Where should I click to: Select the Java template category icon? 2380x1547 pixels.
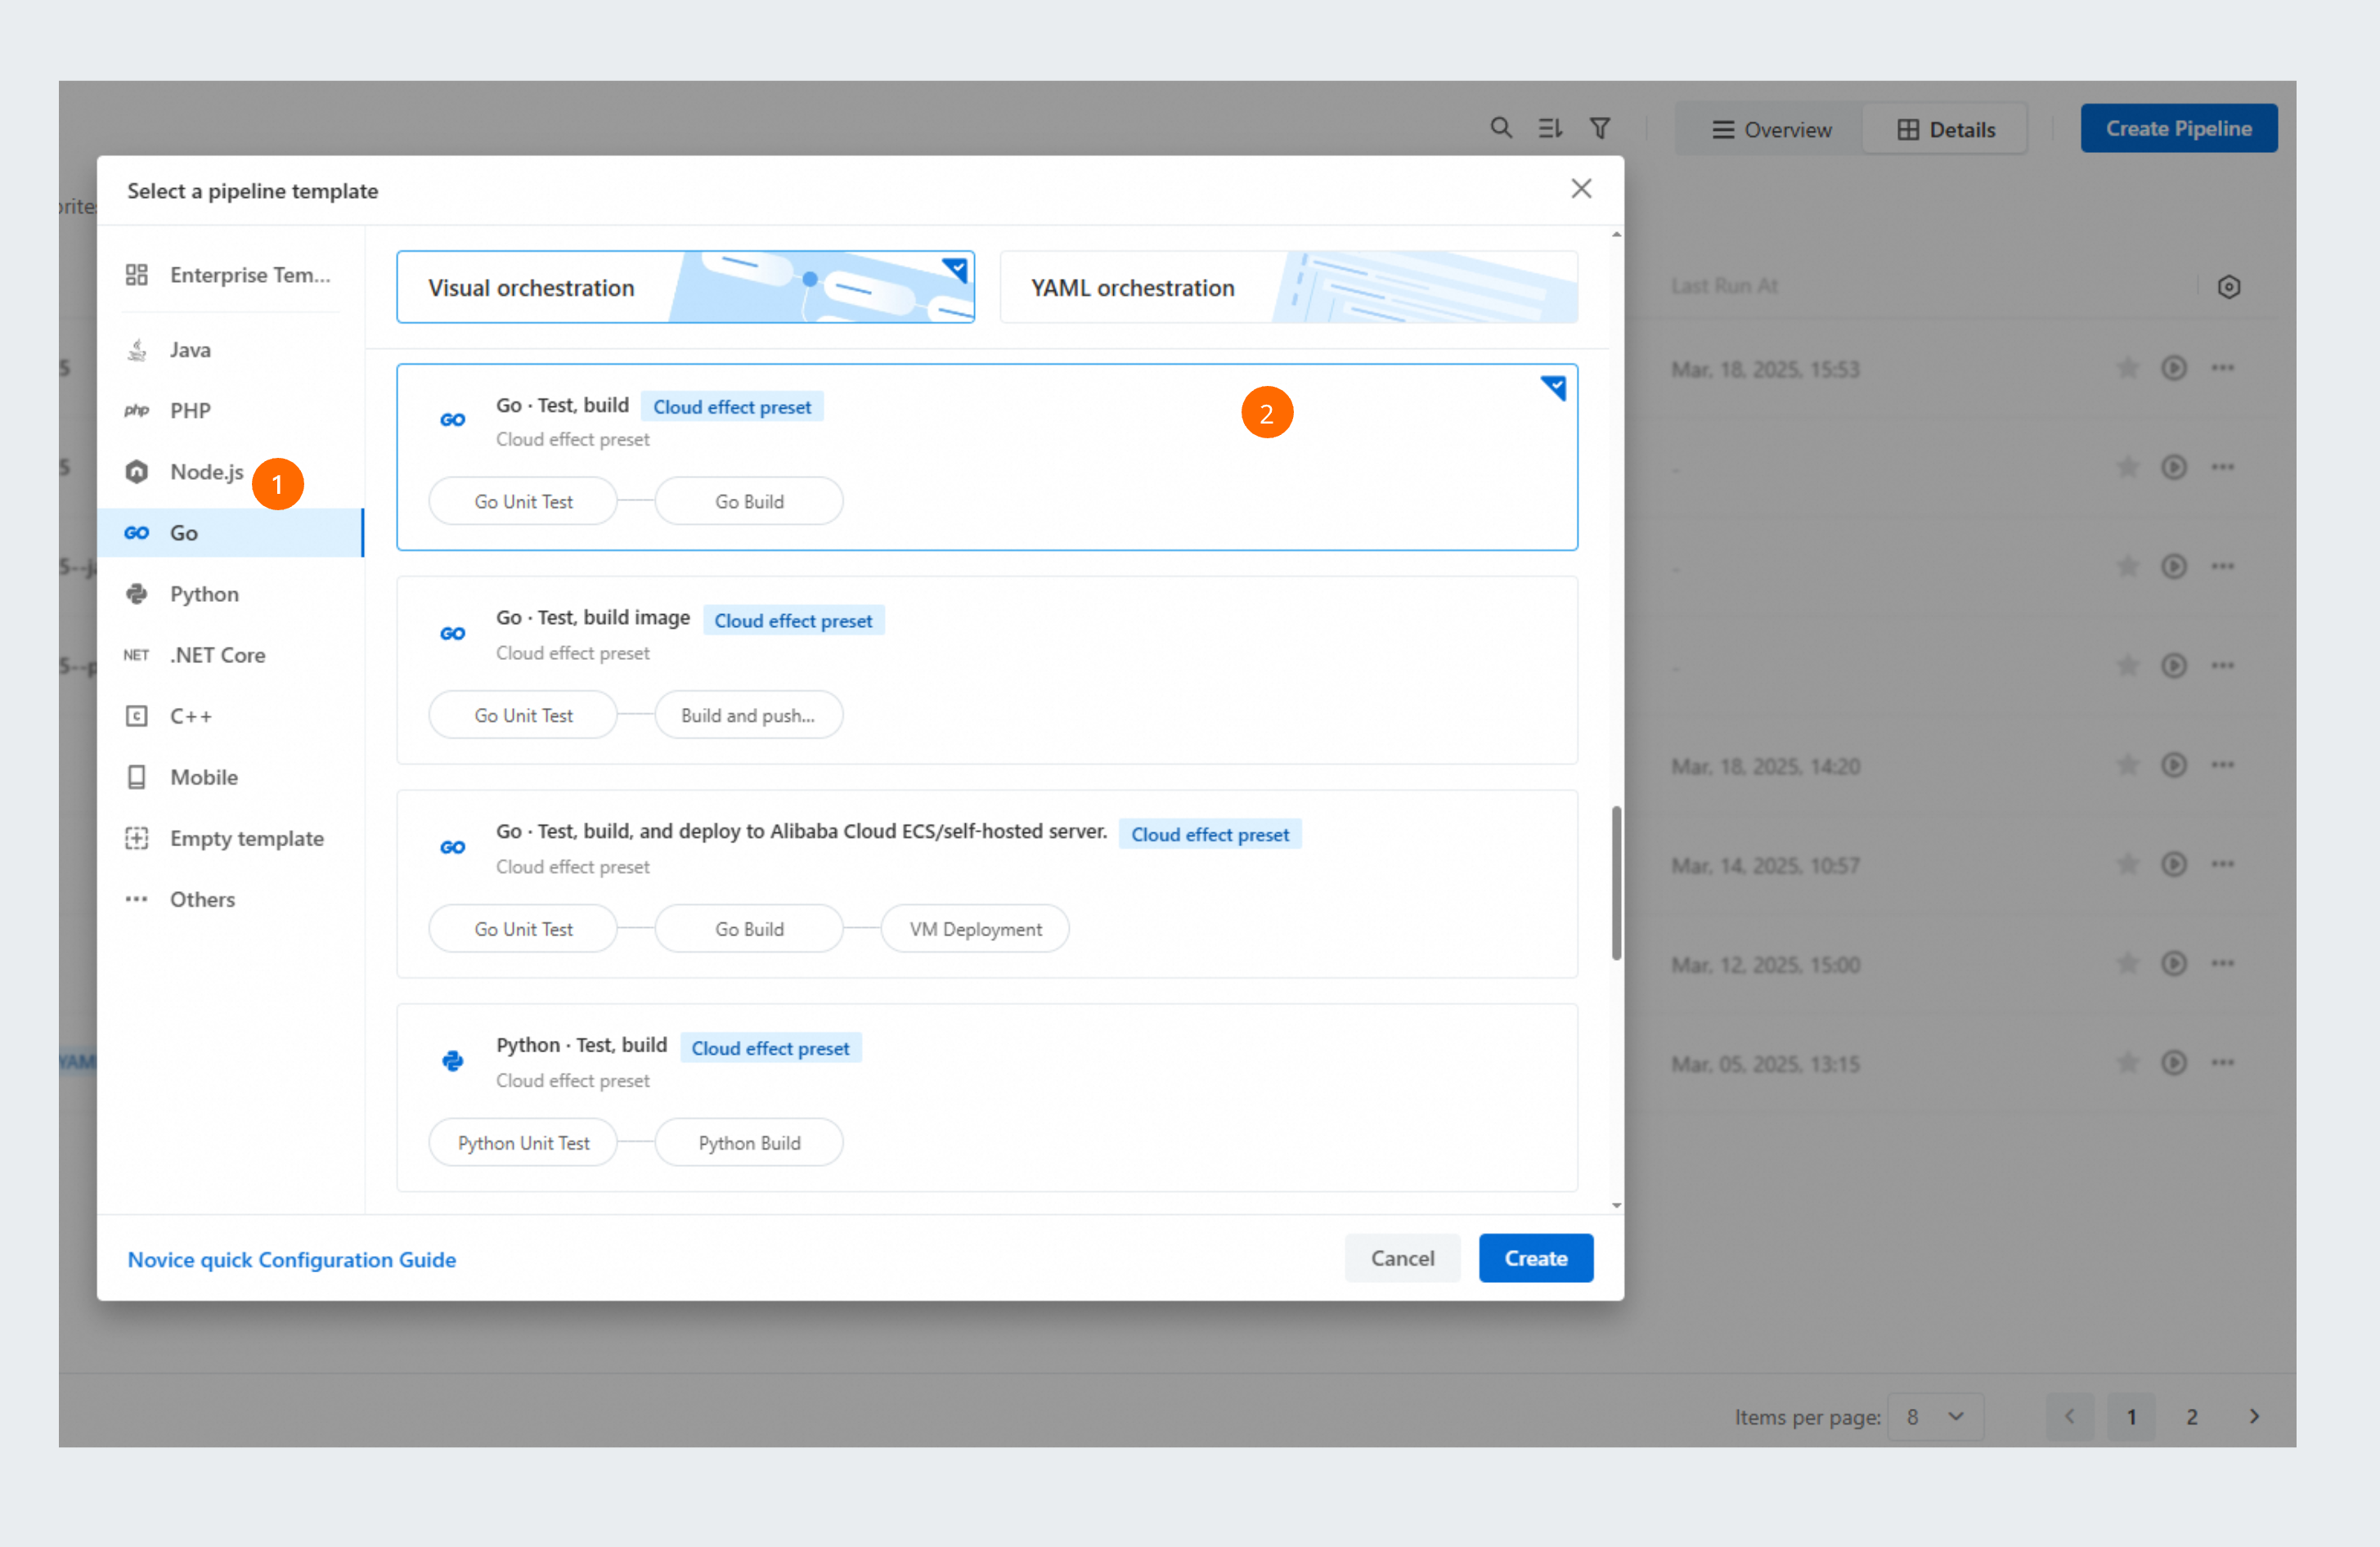click(x=137, y=349)
